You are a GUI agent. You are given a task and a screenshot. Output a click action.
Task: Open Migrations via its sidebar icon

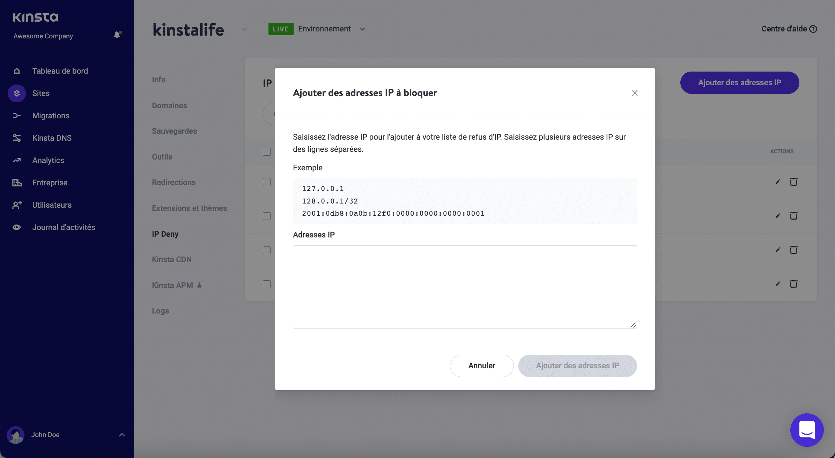(16, 115)
